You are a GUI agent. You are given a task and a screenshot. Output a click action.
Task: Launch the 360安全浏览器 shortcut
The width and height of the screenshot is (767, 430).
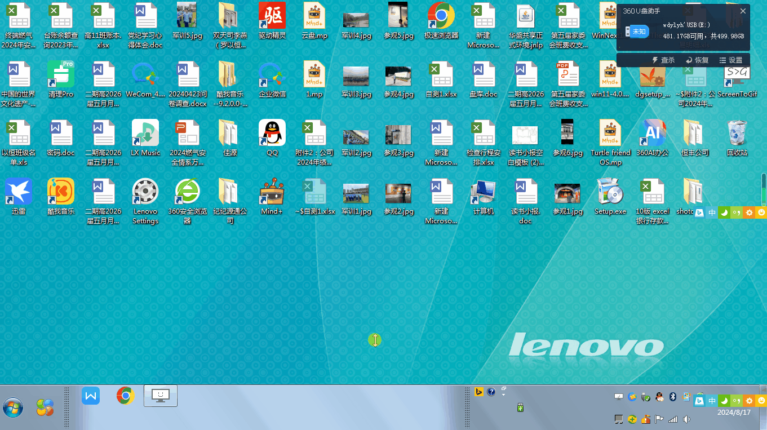click(x=188, y=202)
